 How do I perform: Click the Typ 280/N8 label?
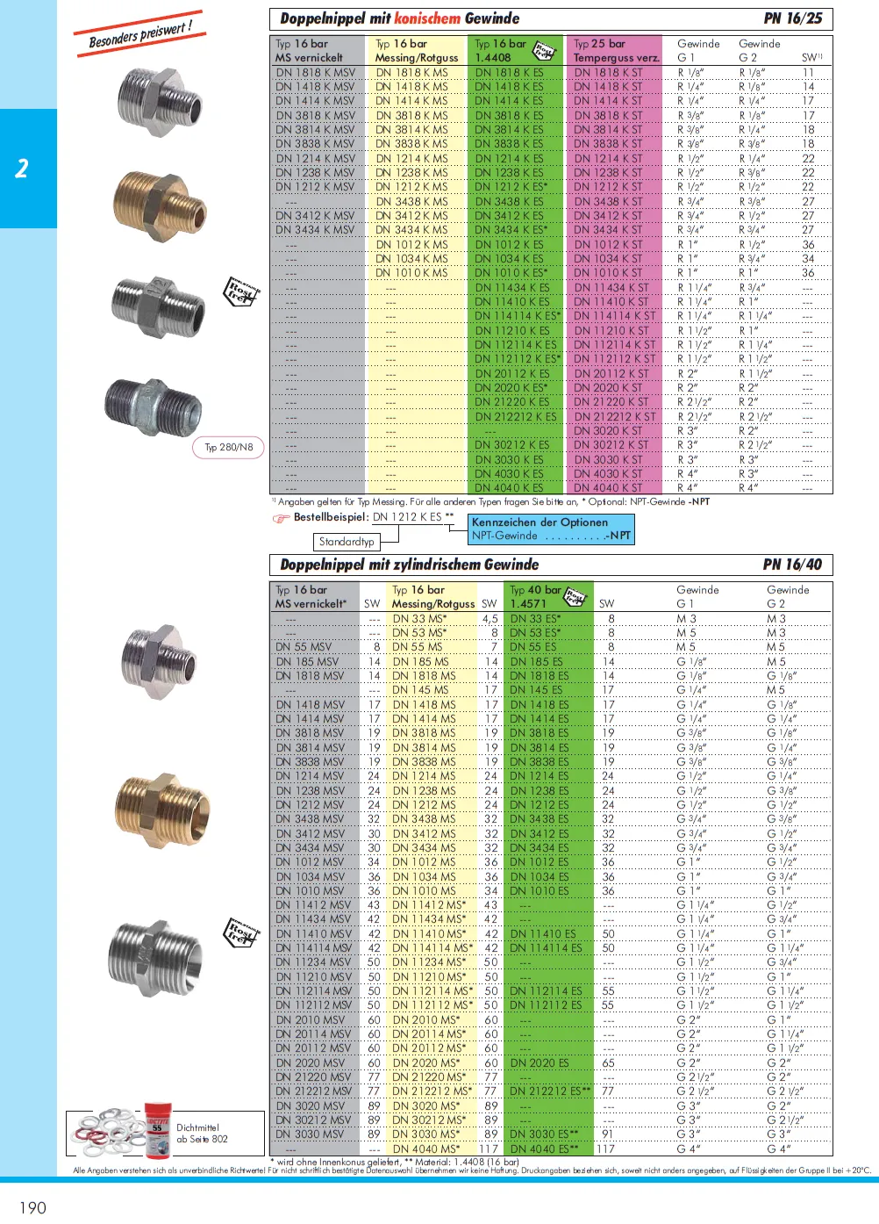[229, 448]
